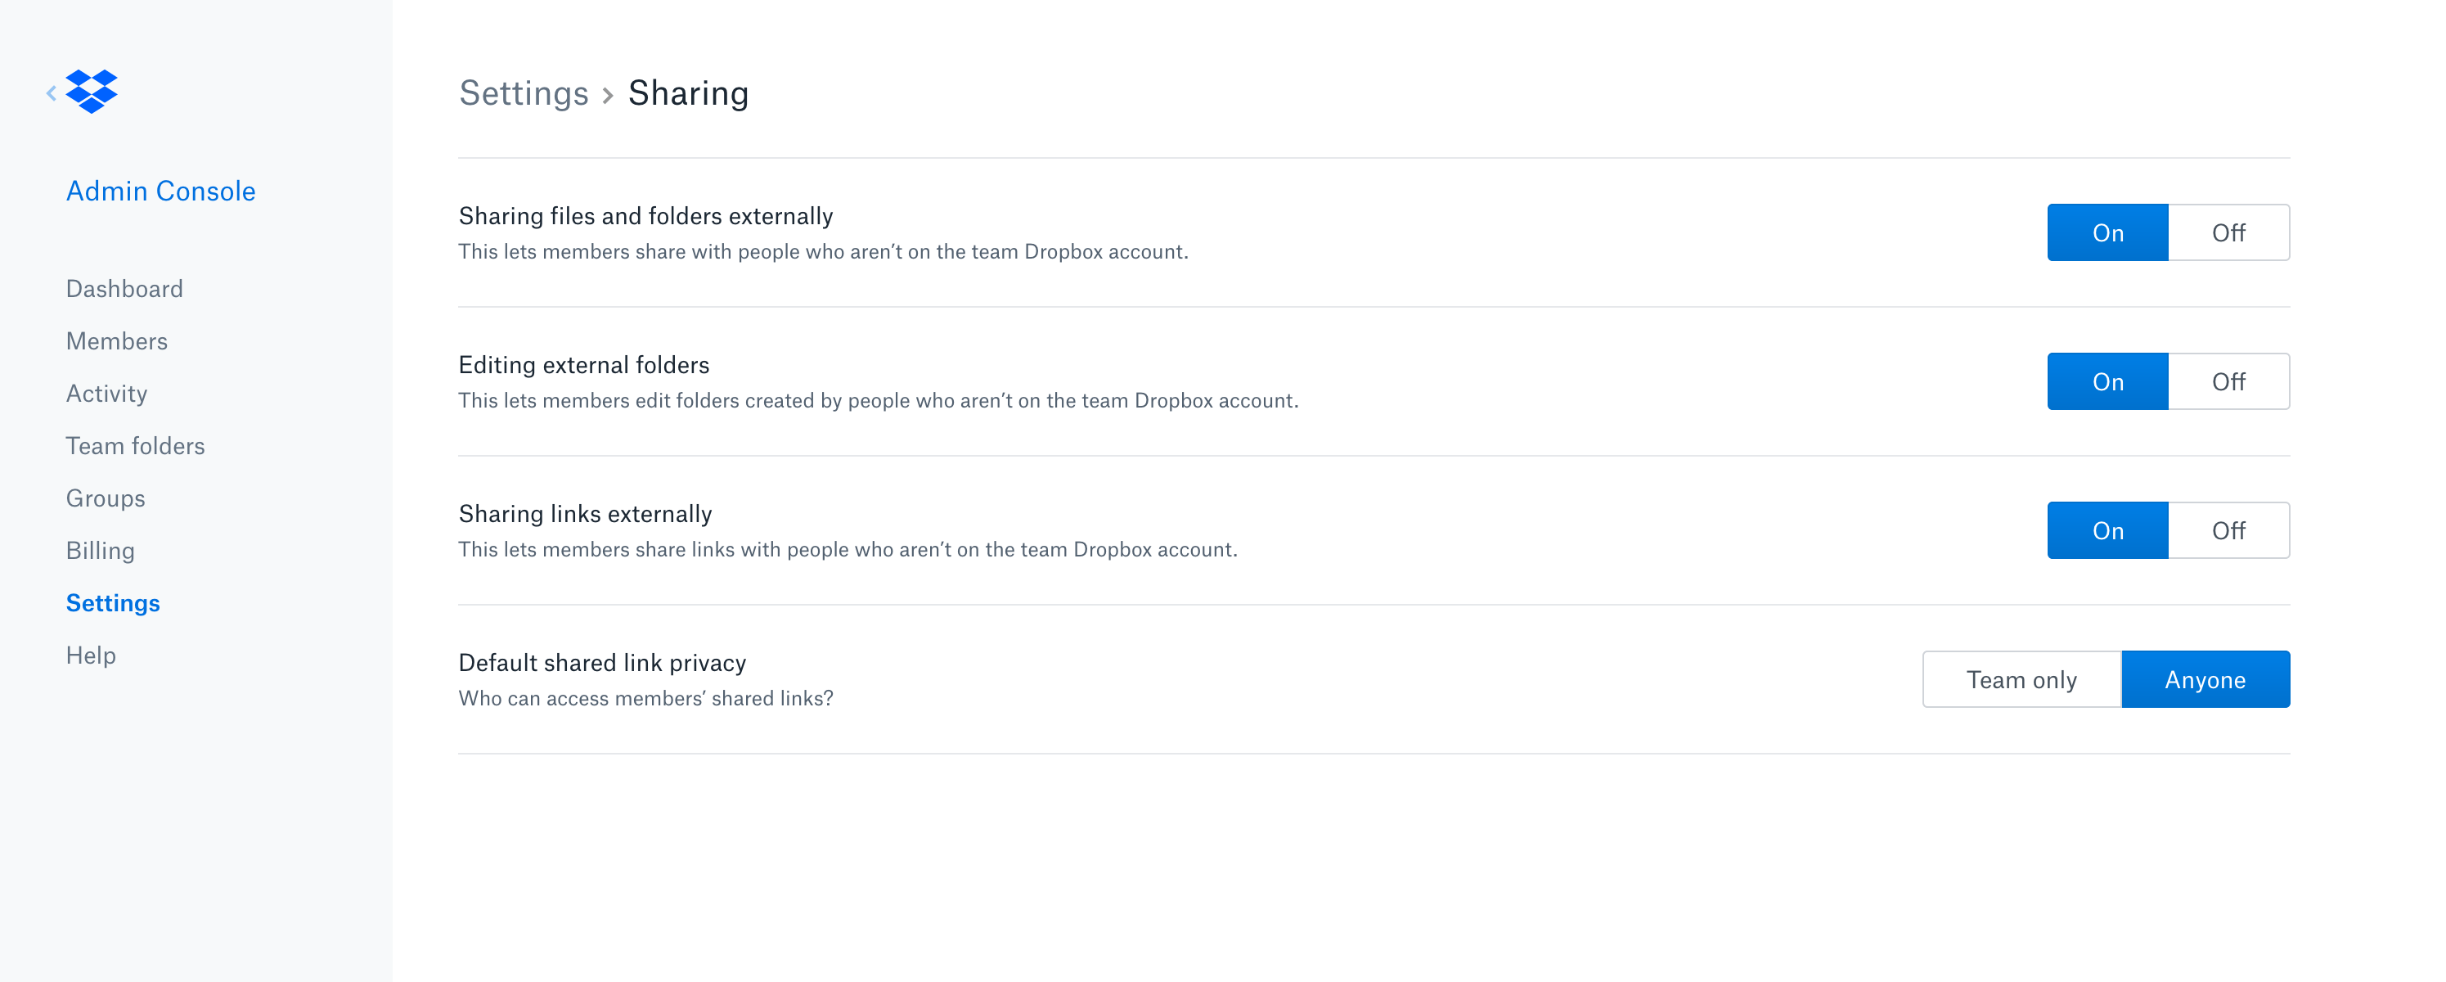Turn on Editing external folders
This screenshot has height=982, width=2446.
tap(2107, 382)
